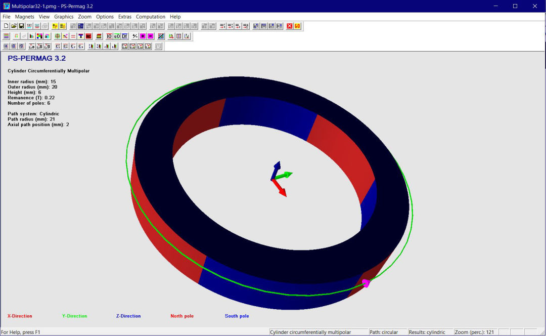Click the magenta plus icon

pos(143,36)
